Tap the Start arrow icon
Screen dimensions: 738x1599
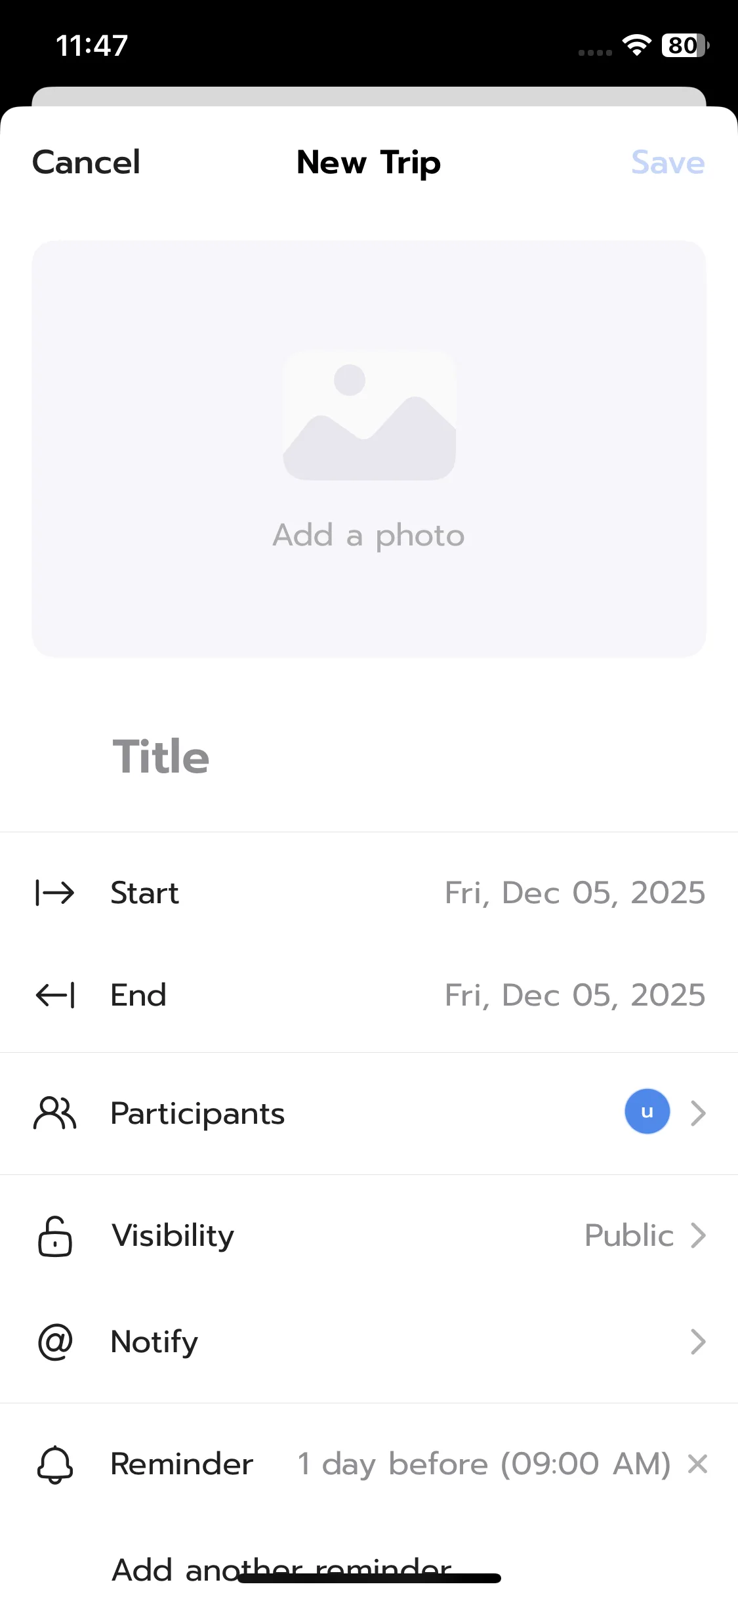coord(55,893)
